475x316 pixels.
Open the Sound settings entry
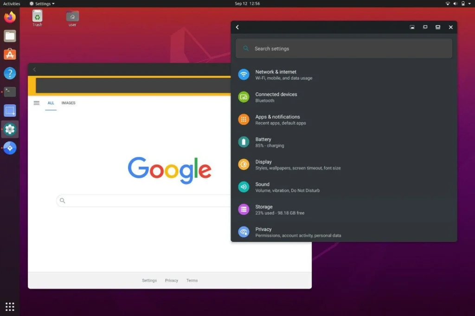coord(263,187)
